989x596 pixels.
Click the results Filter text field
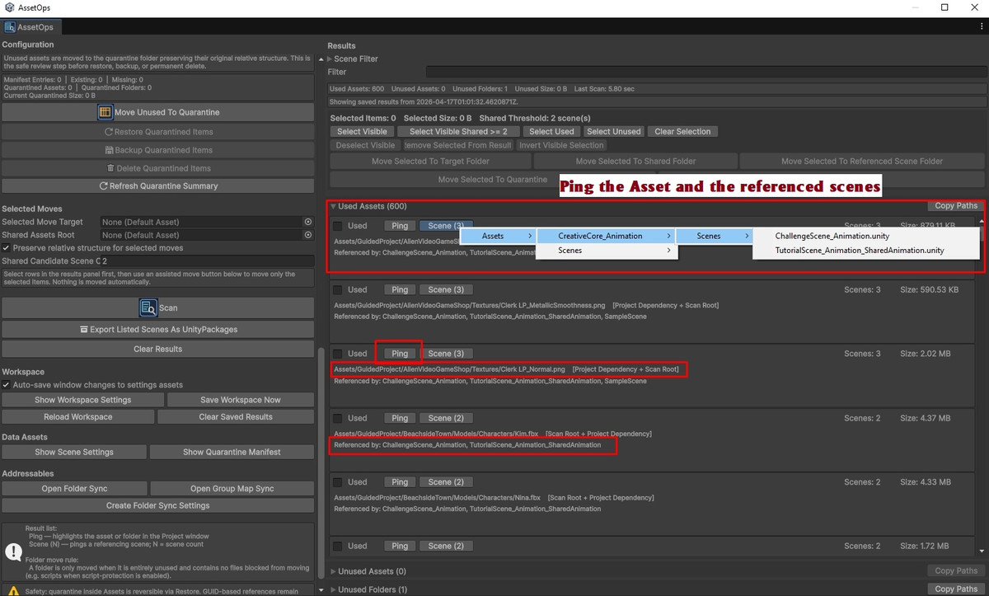click(705, 73)
